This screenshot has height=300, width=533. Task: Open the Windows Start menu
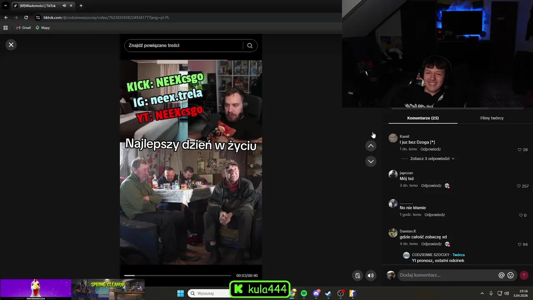[x=180, y=293]
